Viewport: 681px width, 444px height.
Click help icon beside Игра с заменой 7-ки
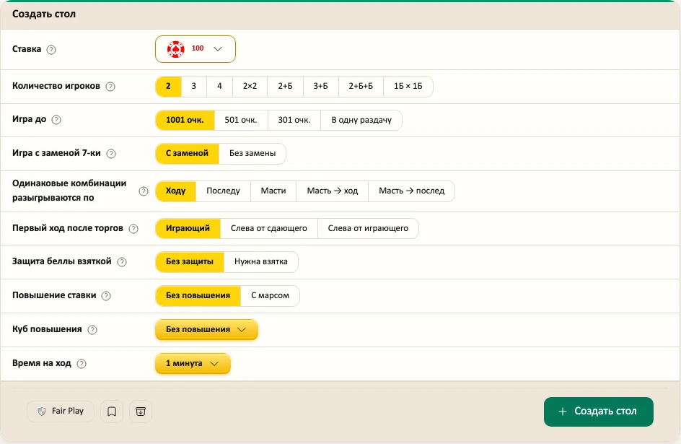point(111,153)
